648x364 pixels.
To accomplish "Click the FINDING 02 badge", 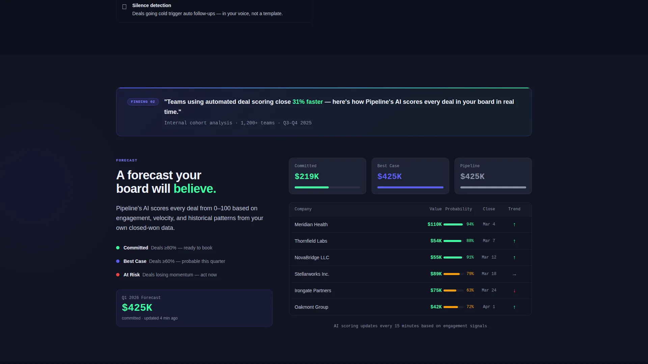I will 143,102.
